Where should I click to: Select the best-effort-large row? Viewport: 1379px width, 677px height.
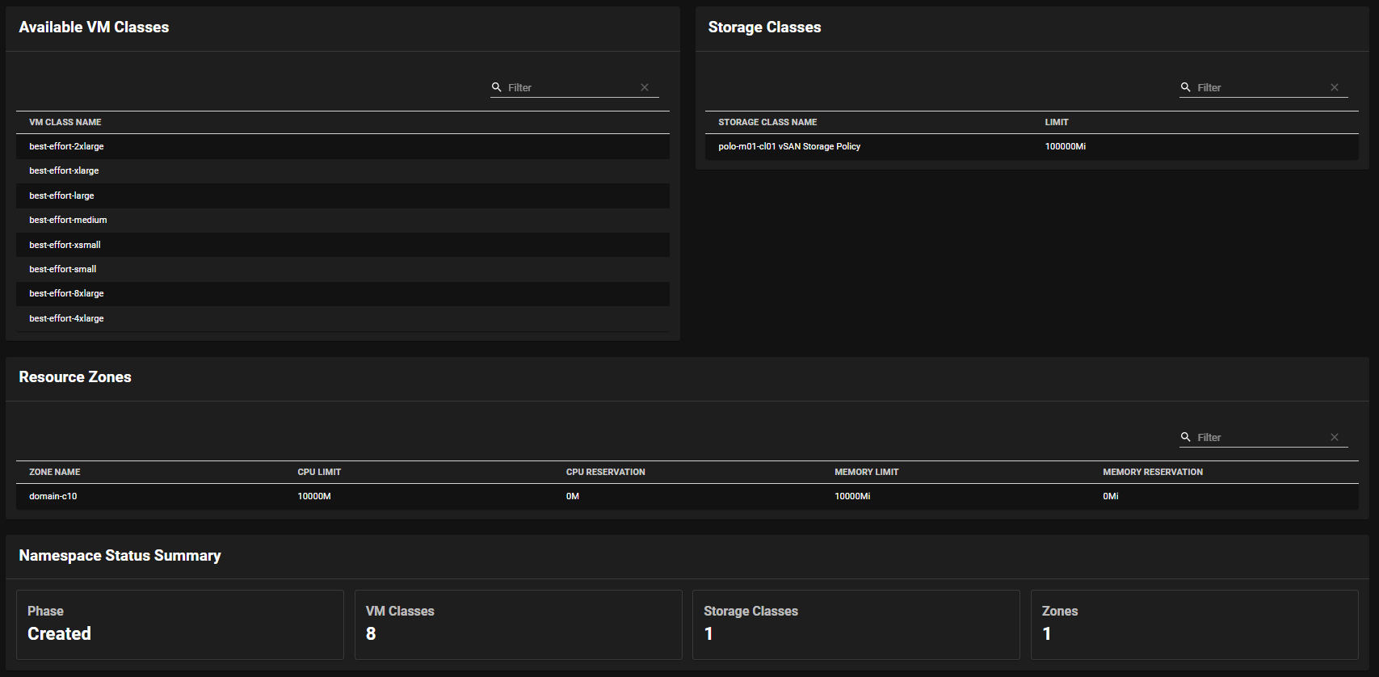343,196
